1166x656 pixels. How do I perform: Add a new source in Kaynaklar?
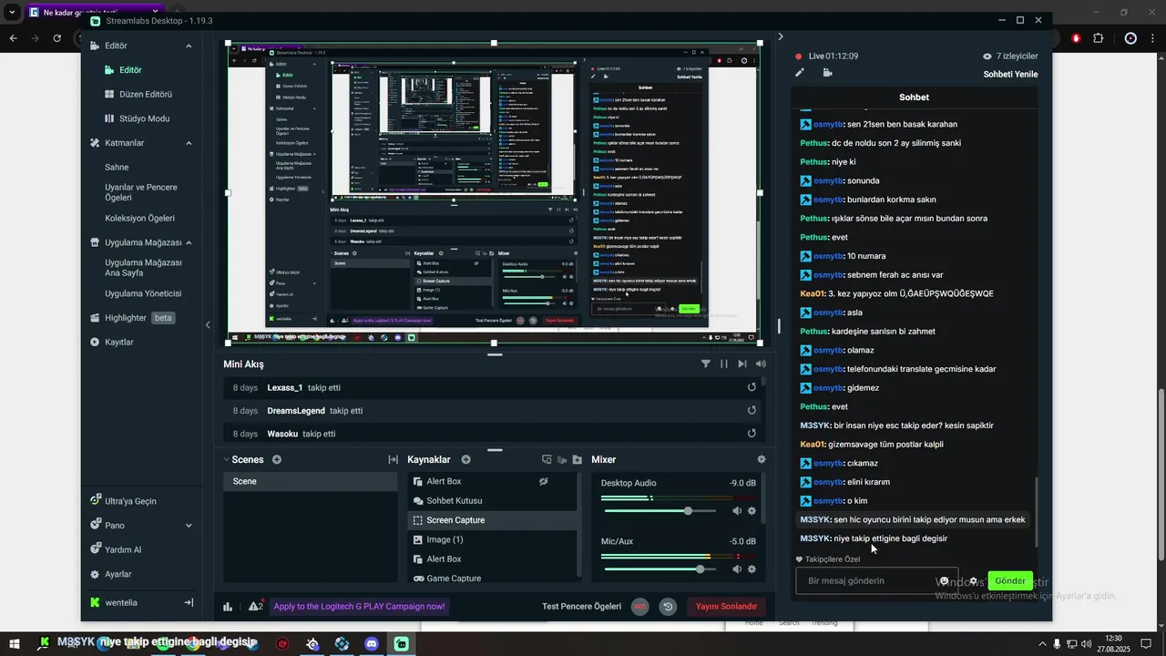pyautogui.click(x=465, y=460)
